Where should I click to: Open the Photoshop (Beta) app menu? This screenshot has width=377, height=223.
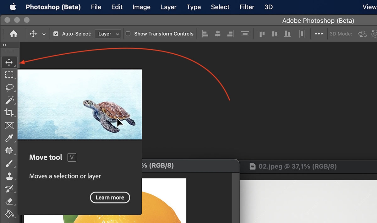coord(53,7)
